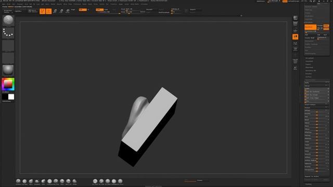Image resolution: width=333 pixels, height=187 pixels.
Task: Select the white main color swatch
Action: 11,97
